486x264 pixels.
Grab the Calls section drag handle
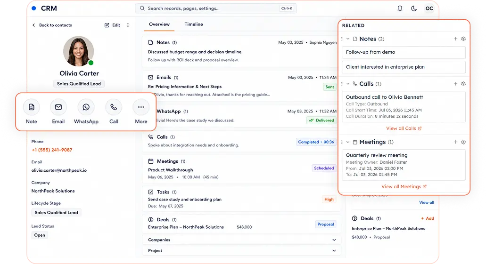(x=342, y=84)
